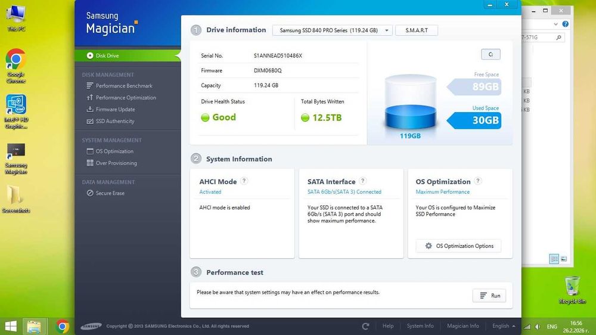The height and width of the screenshot is (335, 596).
Task: Click the Samsung logo in the footer
Action: 91,326
